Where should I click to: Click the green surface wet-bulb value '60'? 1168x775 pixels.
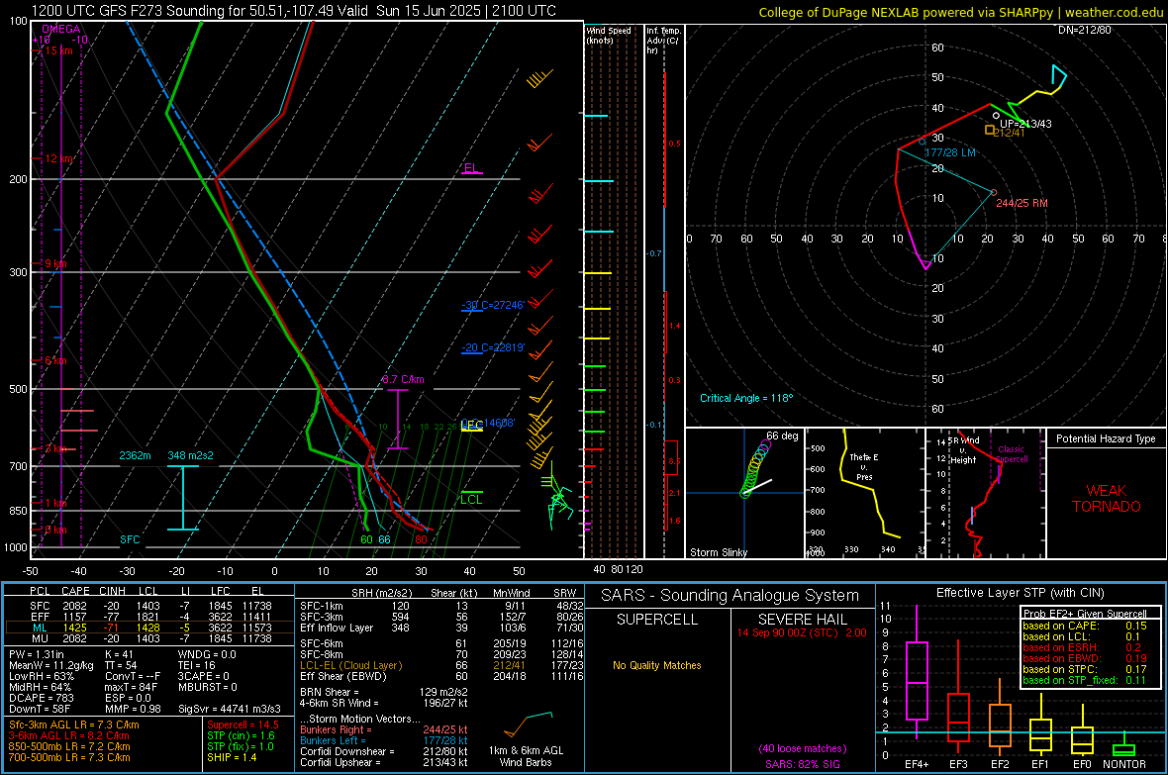point(366,539)
